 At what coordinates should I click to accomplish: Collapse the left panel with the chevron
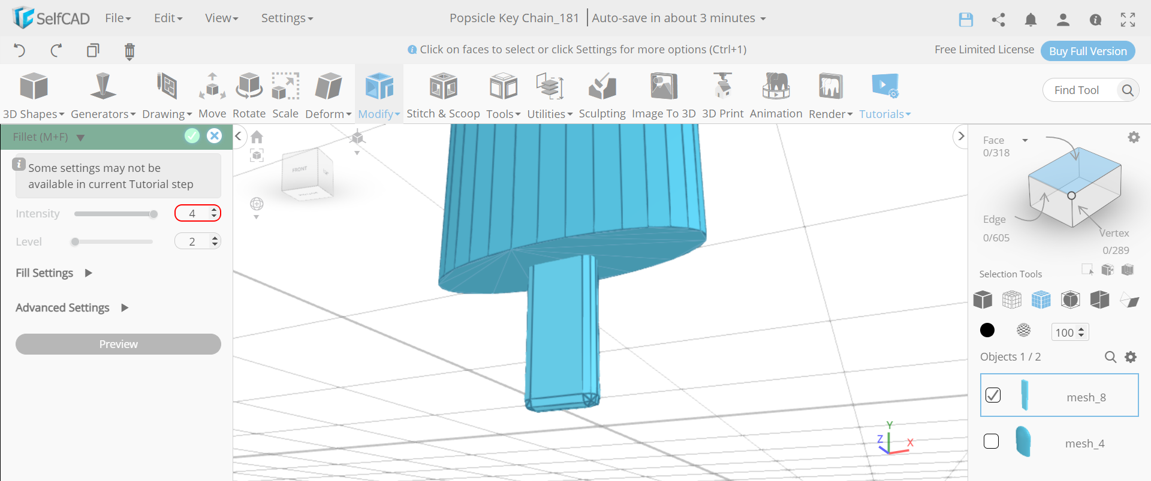click(239, 136)
